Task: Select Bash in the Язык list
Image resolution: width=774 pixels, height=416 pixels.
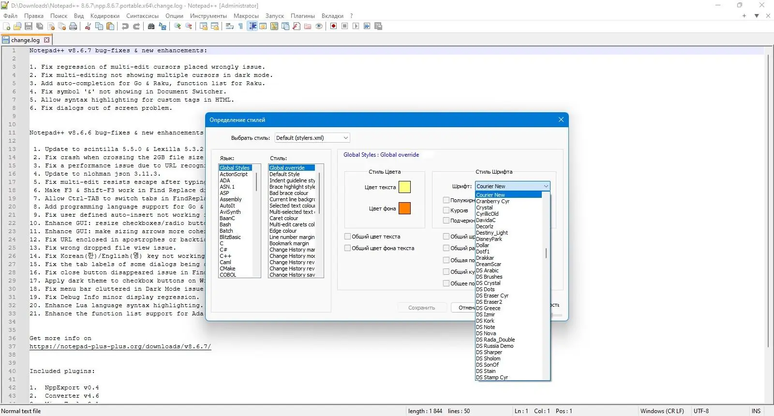Action: 225,224
